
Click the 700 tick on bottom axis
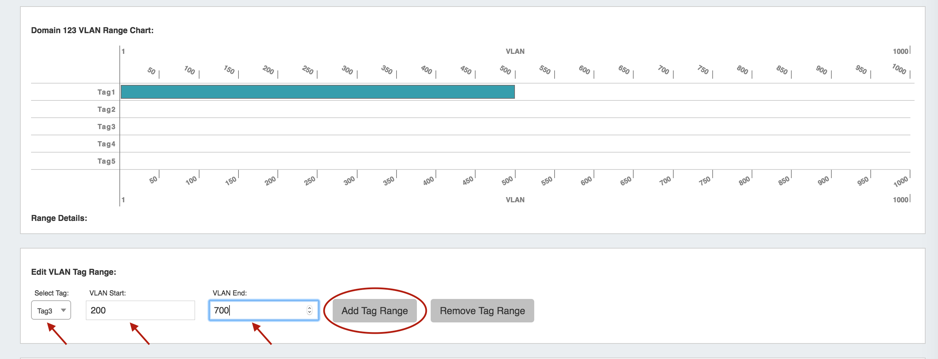(665, 180)
